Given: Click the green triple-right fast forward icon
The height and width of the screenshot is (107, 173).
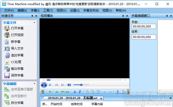Looking at the screenshot, I should pos(68,92).
